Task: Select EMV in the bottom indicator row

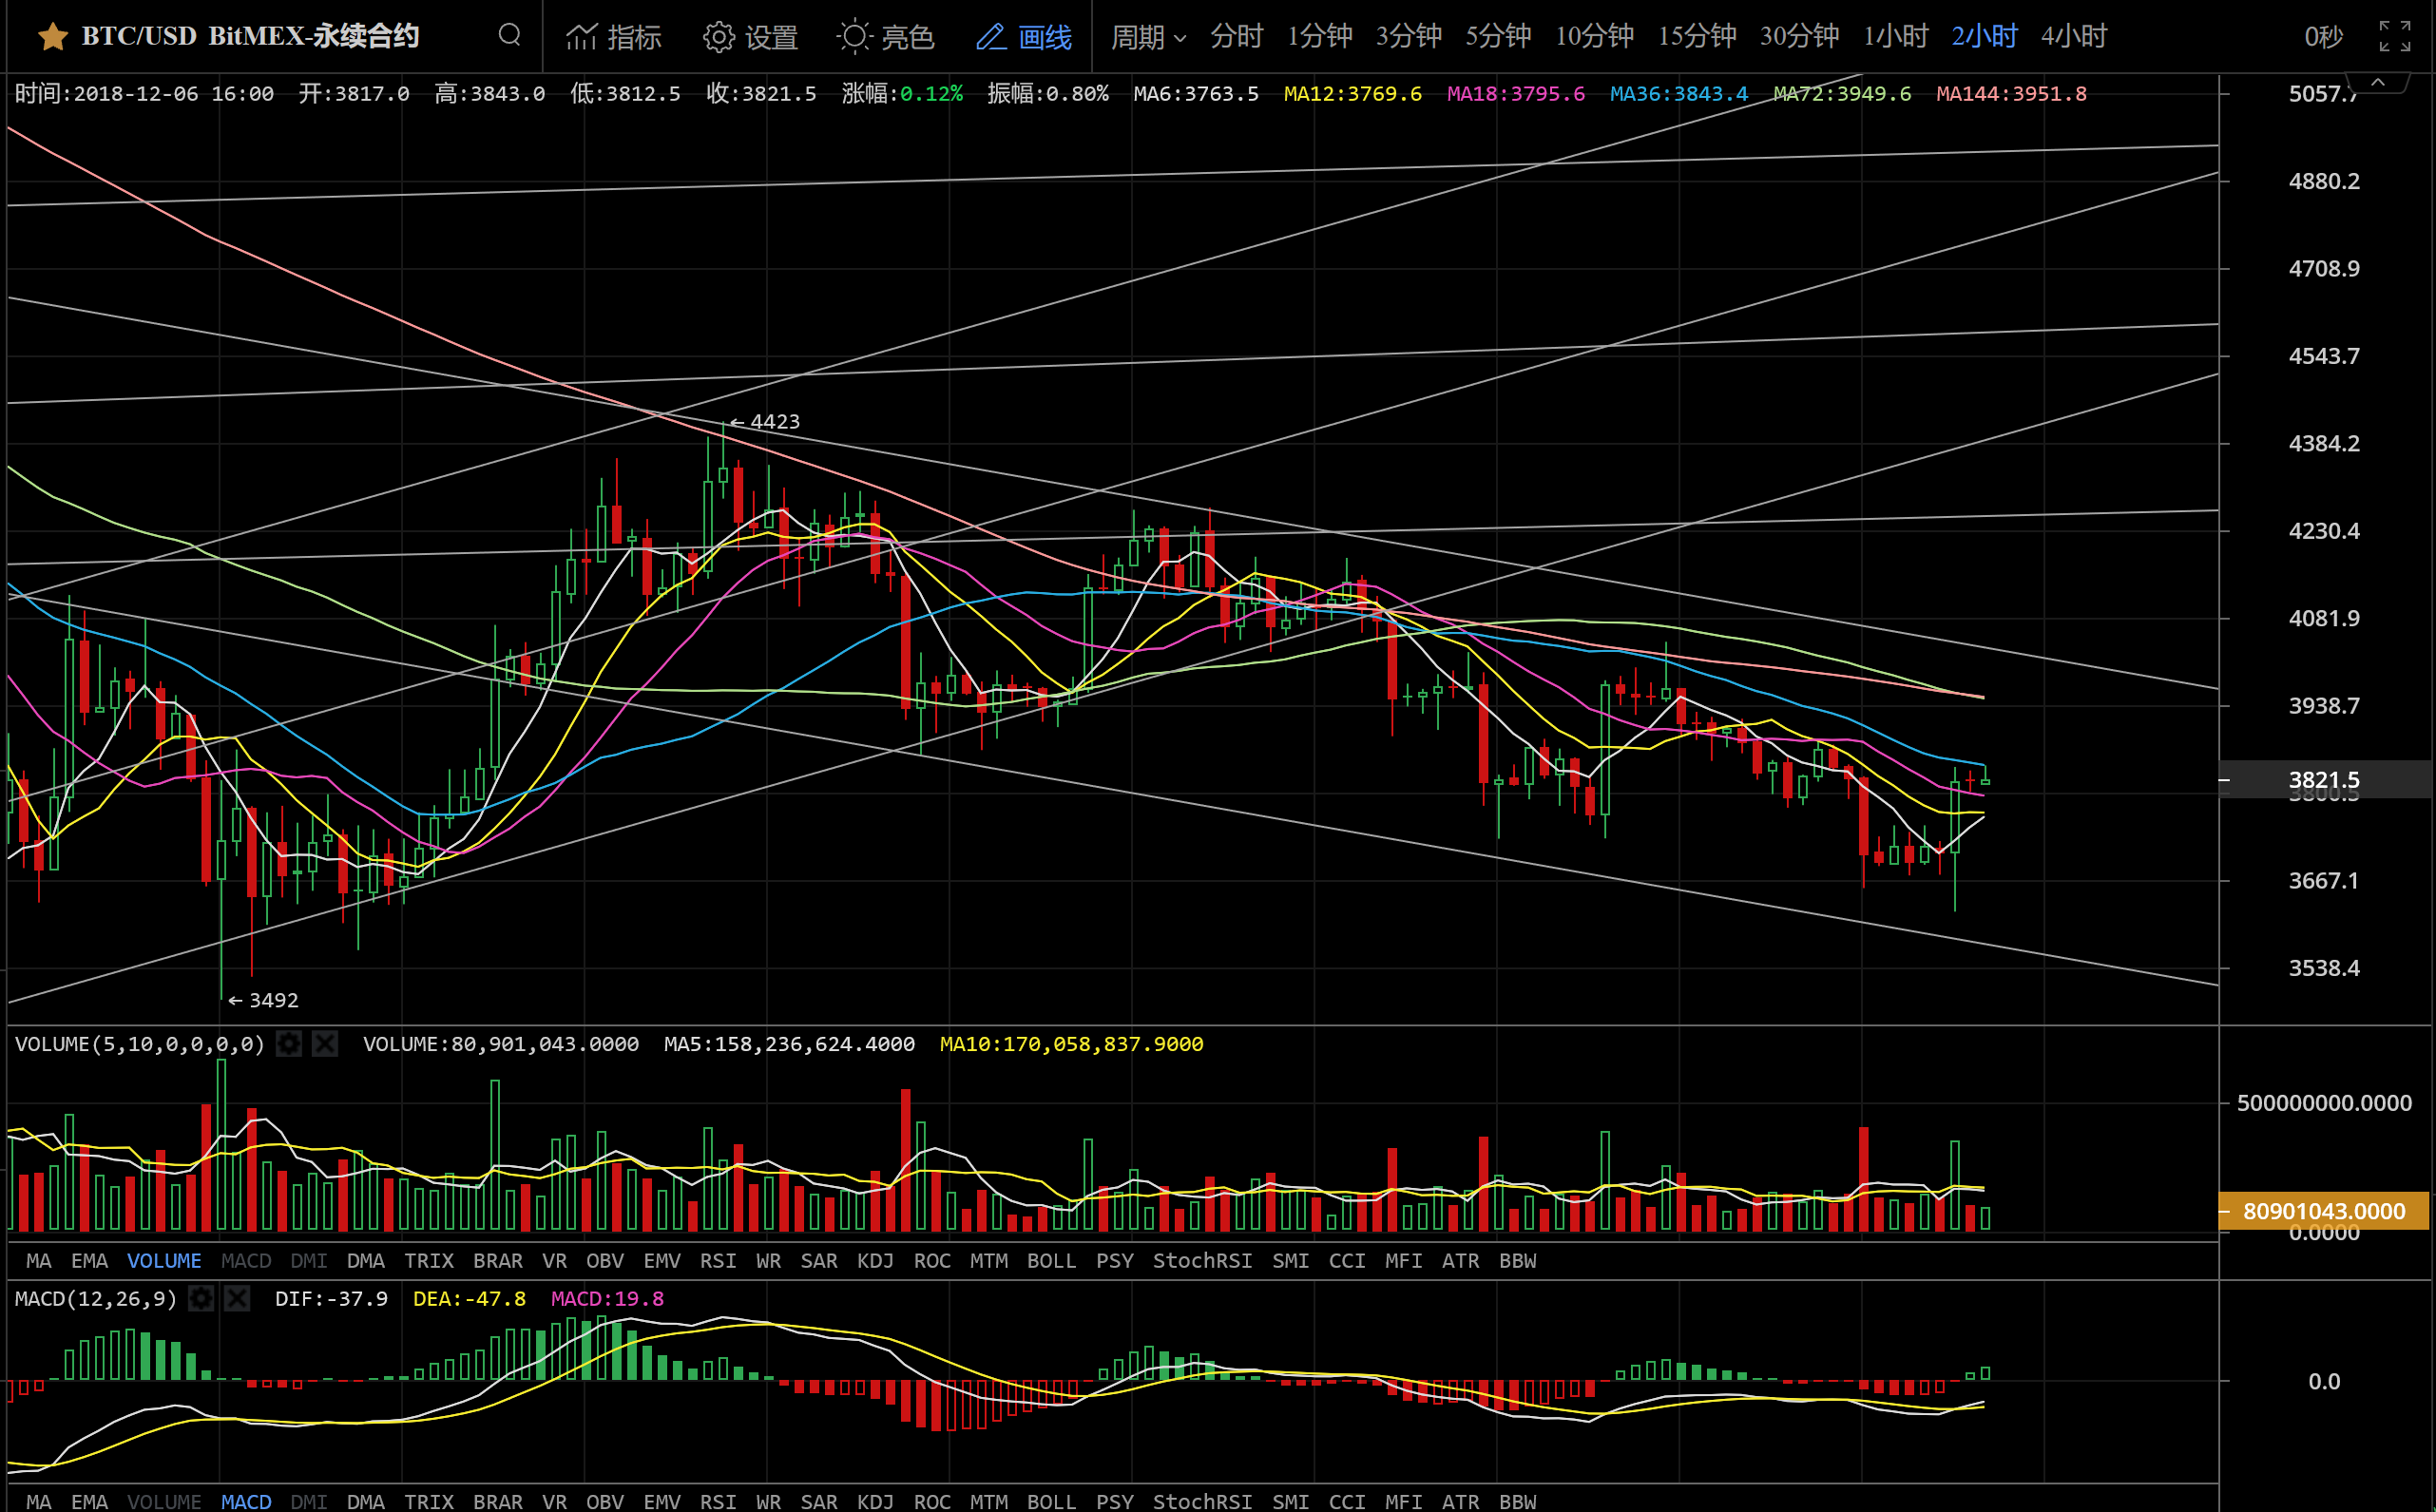Action: (662, 1501)
